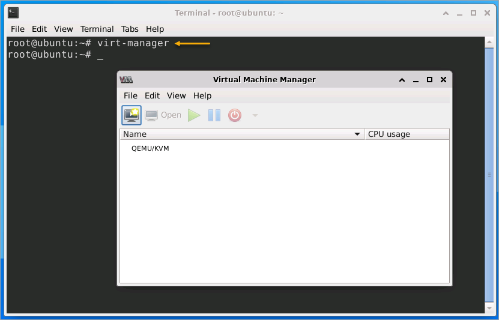Open the Terminal Edit menu
The image size is (499, 320).
[x=39, y=29]
